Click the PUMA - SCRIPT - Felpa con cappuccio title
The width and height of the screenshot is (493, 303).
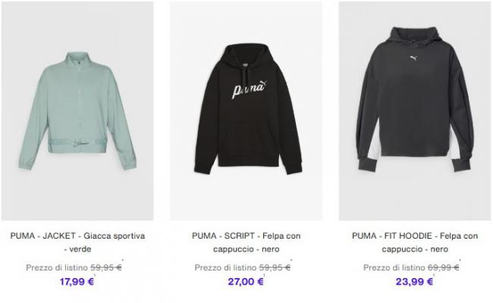246,242
